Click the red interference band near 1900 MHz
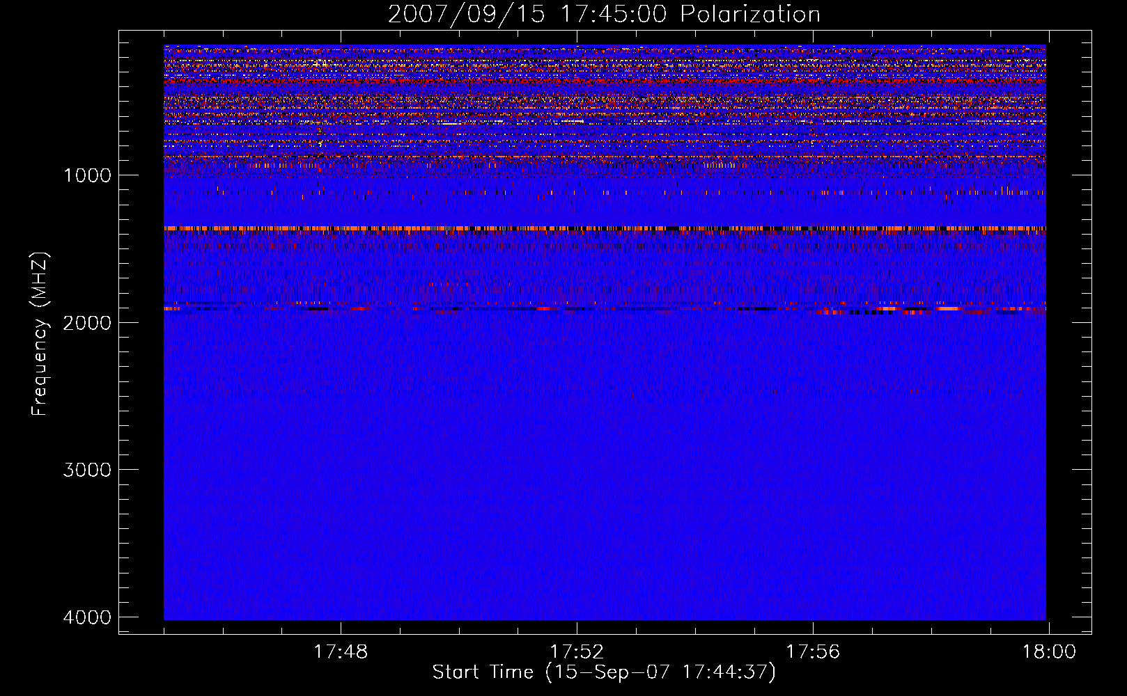This screenshot has height=696, width=1127. coord(605,308)
